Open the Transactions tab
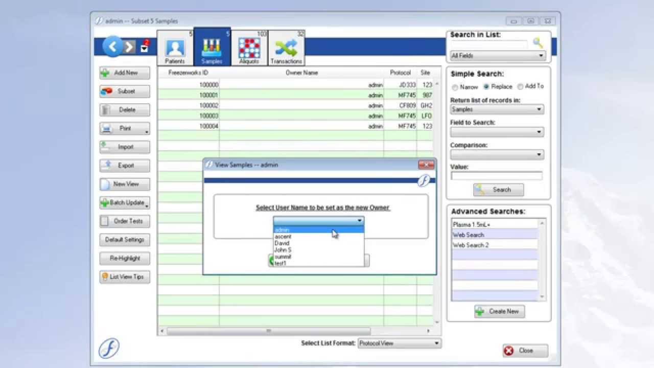 pyautogui.click(x=286, y=48)
